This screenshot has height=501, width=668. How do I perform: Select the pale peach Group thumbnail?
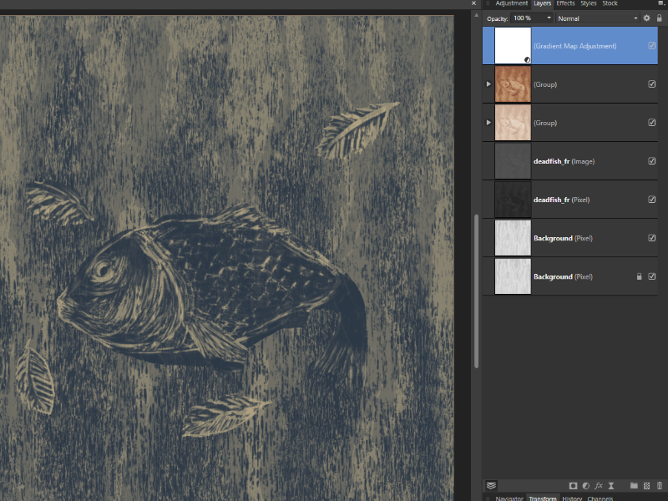tap(513, 122)
